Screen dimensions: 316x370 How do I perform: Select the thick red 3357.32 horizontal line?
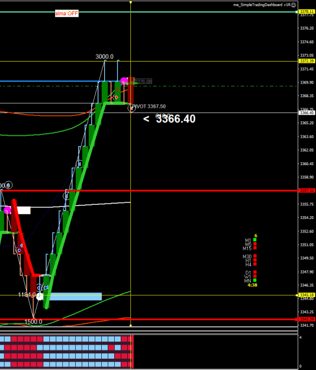click(149, 191)
